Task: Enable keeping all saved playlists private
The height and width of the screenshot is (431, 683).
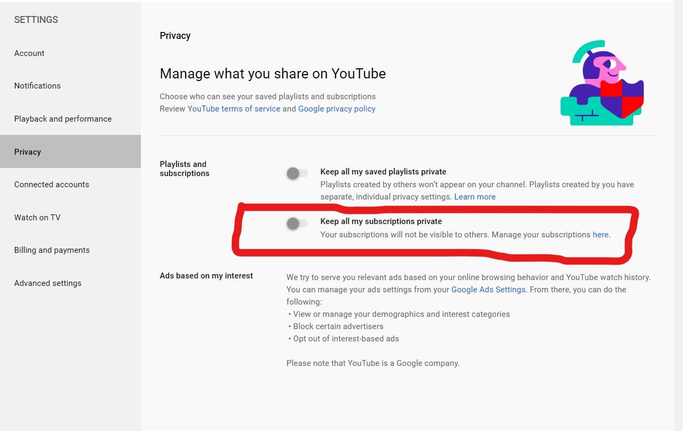Action: click(297, 173)
